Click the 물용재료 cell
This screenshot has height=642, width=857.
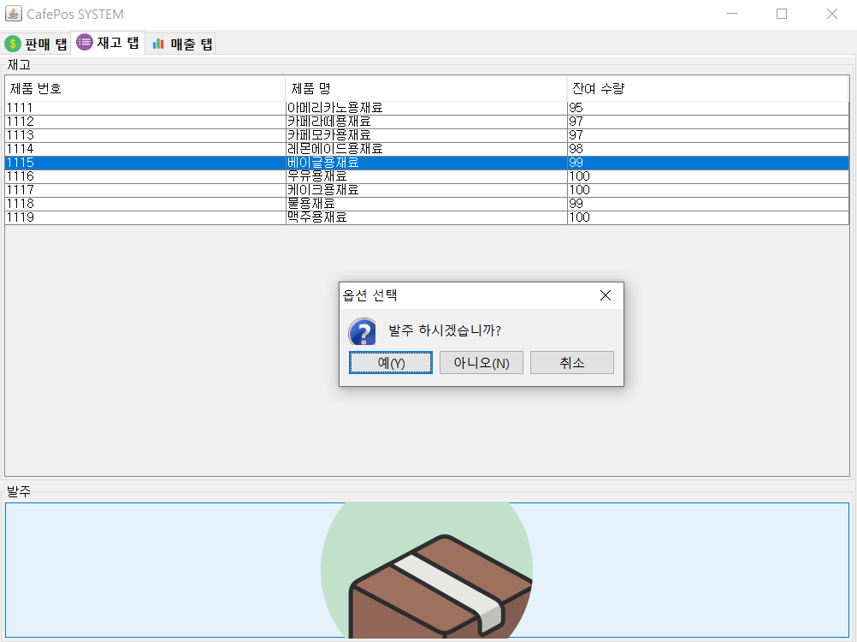coord(426,204)
